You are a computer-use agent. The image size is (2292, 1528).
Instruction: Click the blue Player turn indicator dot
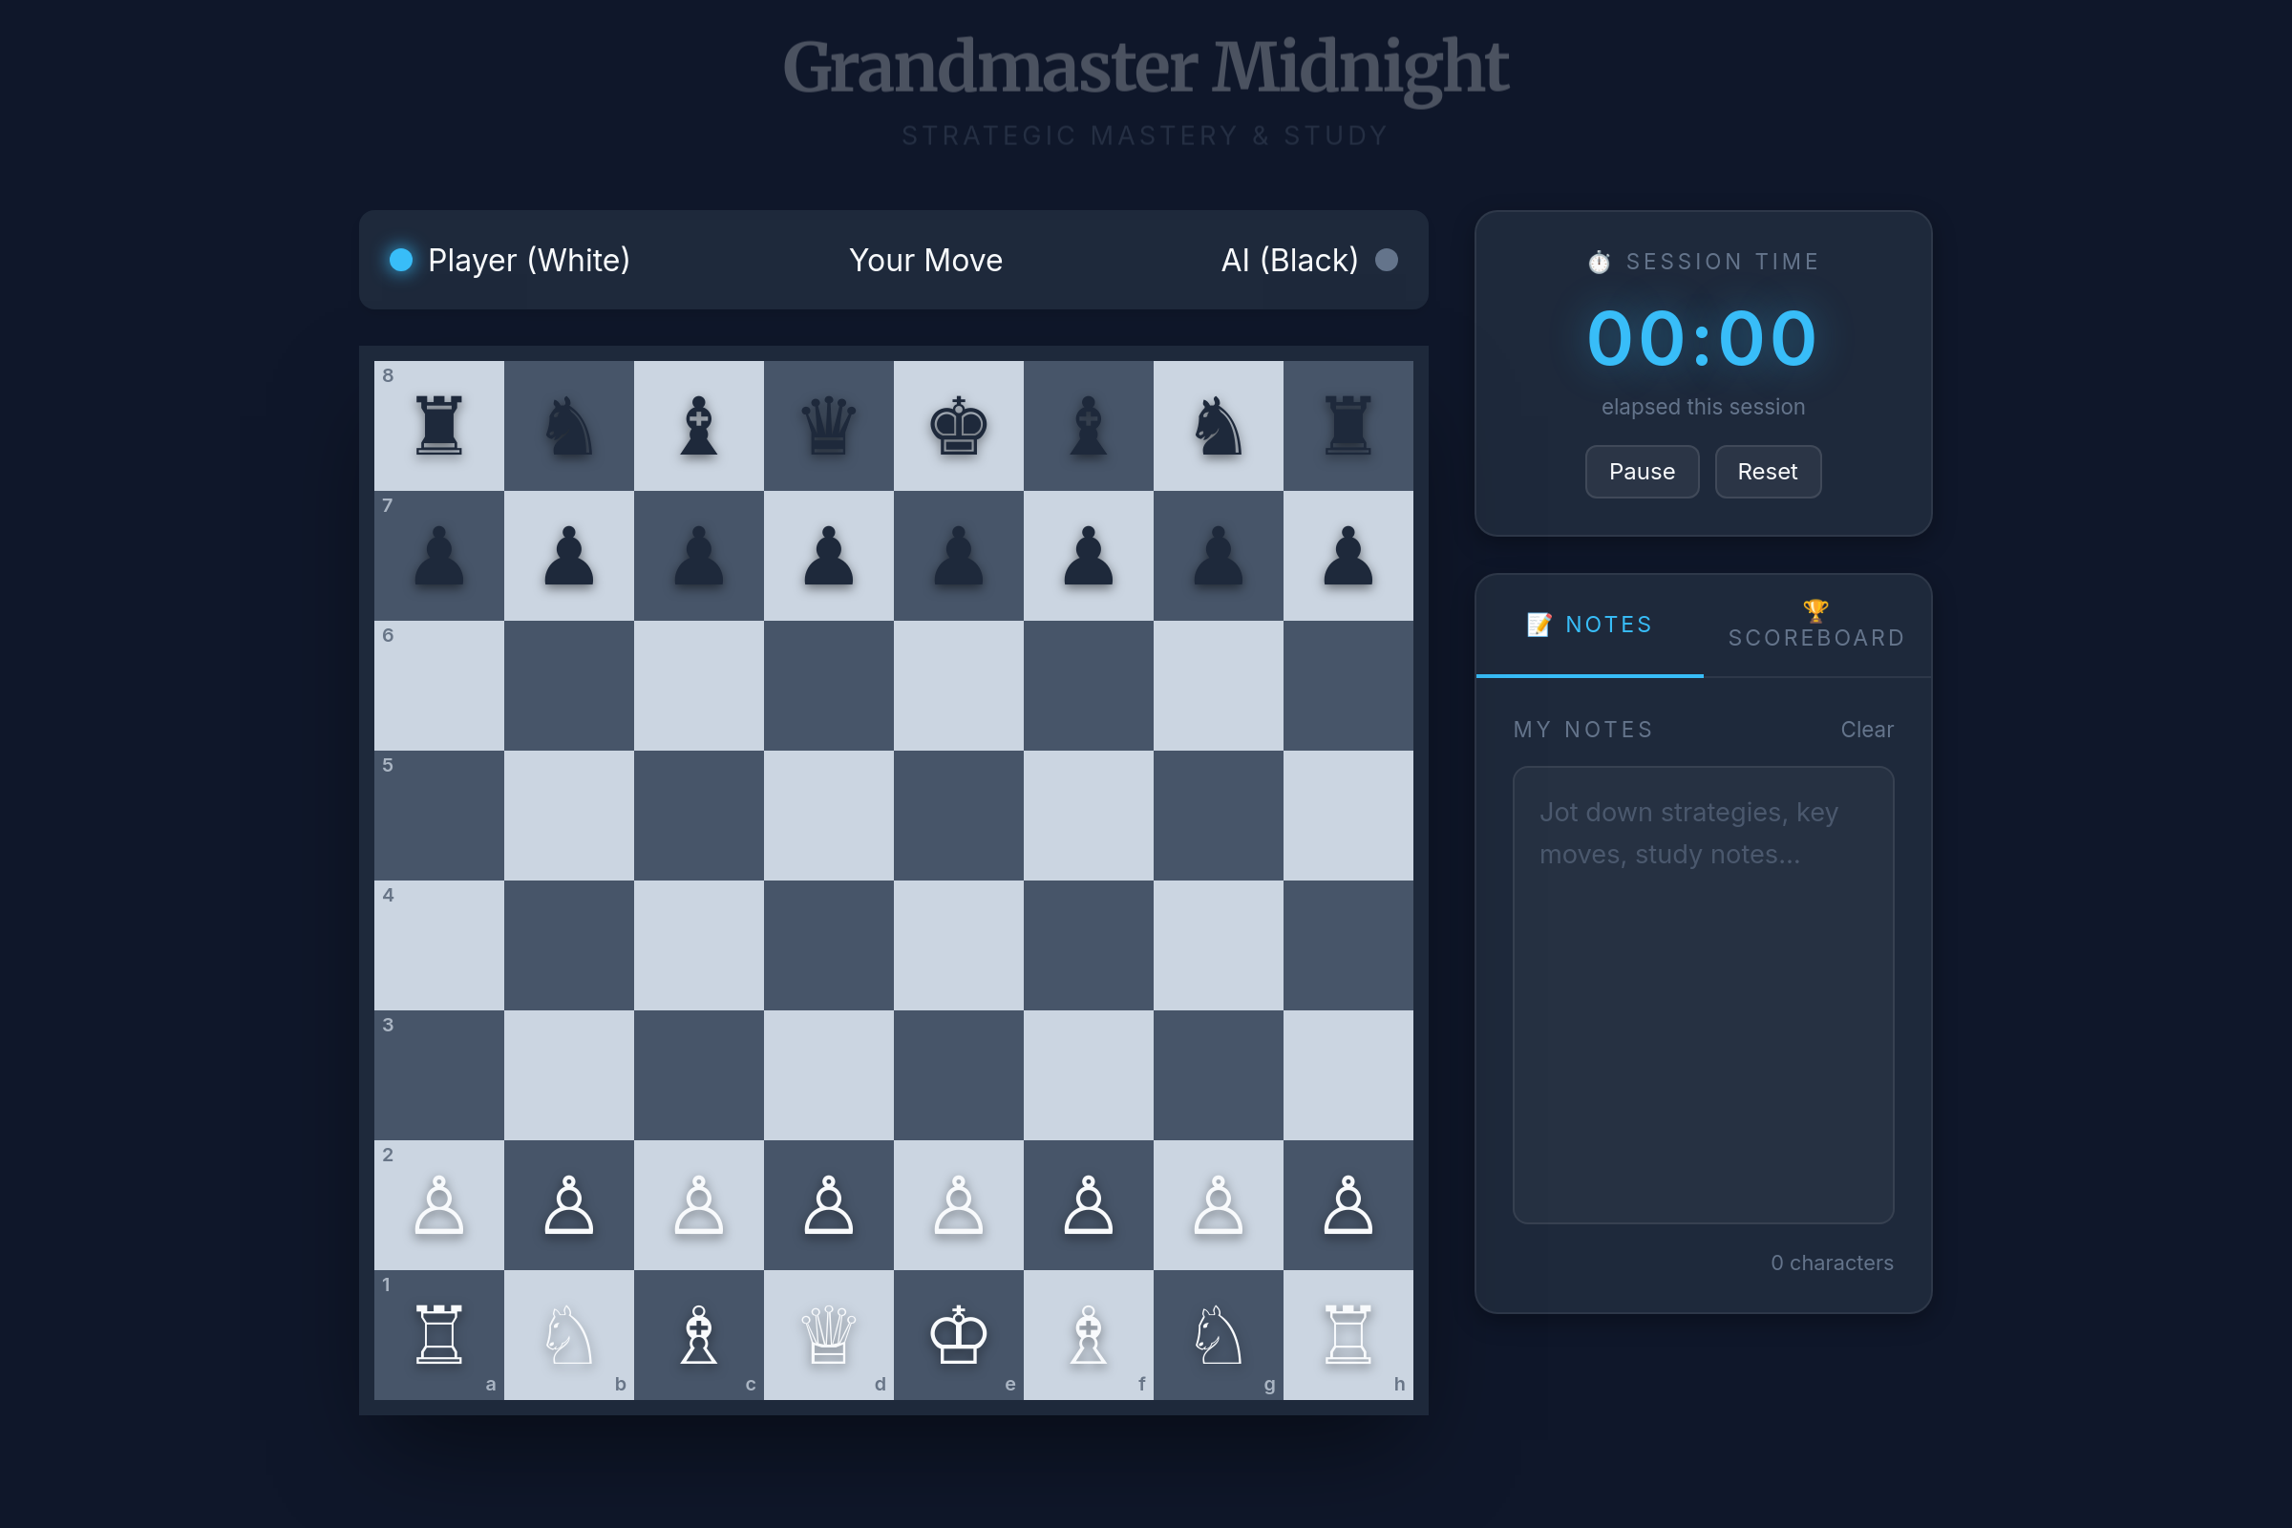pos(401,260)
